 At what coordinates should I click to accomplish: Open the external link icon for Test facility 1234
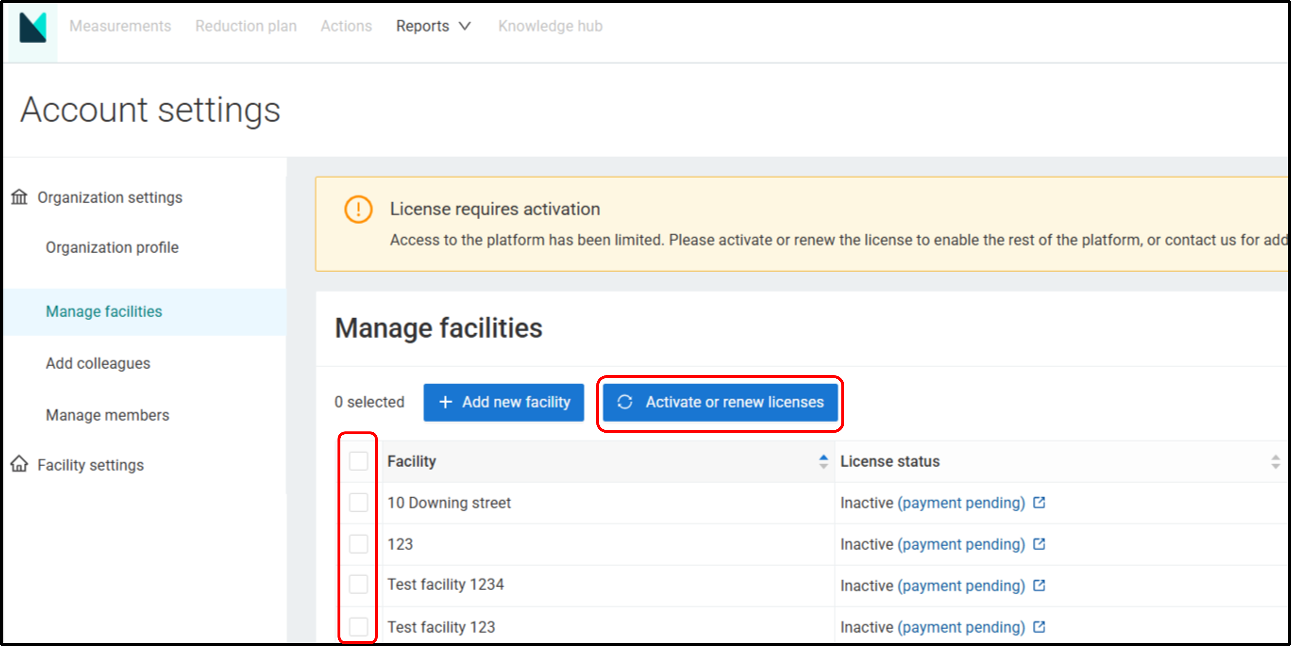[1039, 585]
